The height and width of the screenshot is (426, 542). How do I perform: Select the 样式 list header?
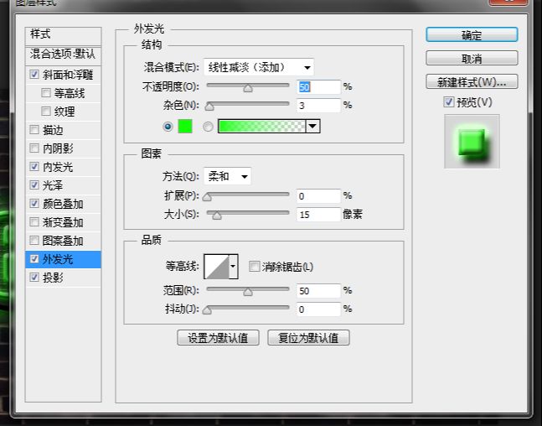(x=64, y=36)
